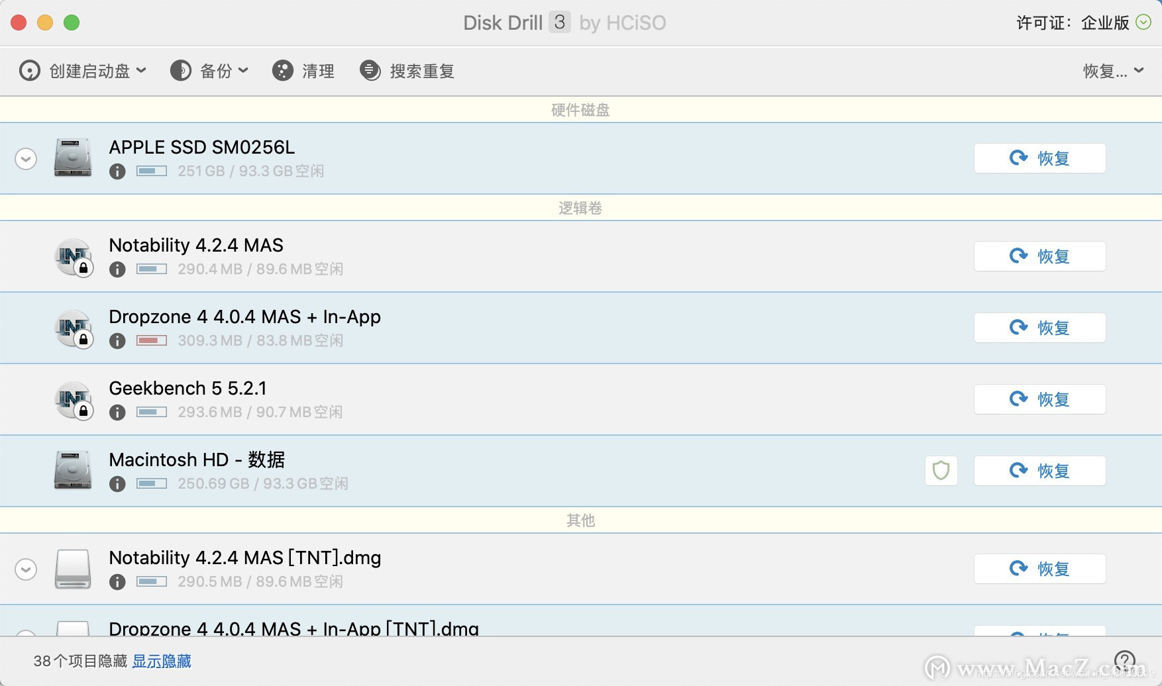Click 250.69 GB / 93.3 GB 空闲 size text
The width and height of the screenshot is (1162, 686).
coord(263,483)
